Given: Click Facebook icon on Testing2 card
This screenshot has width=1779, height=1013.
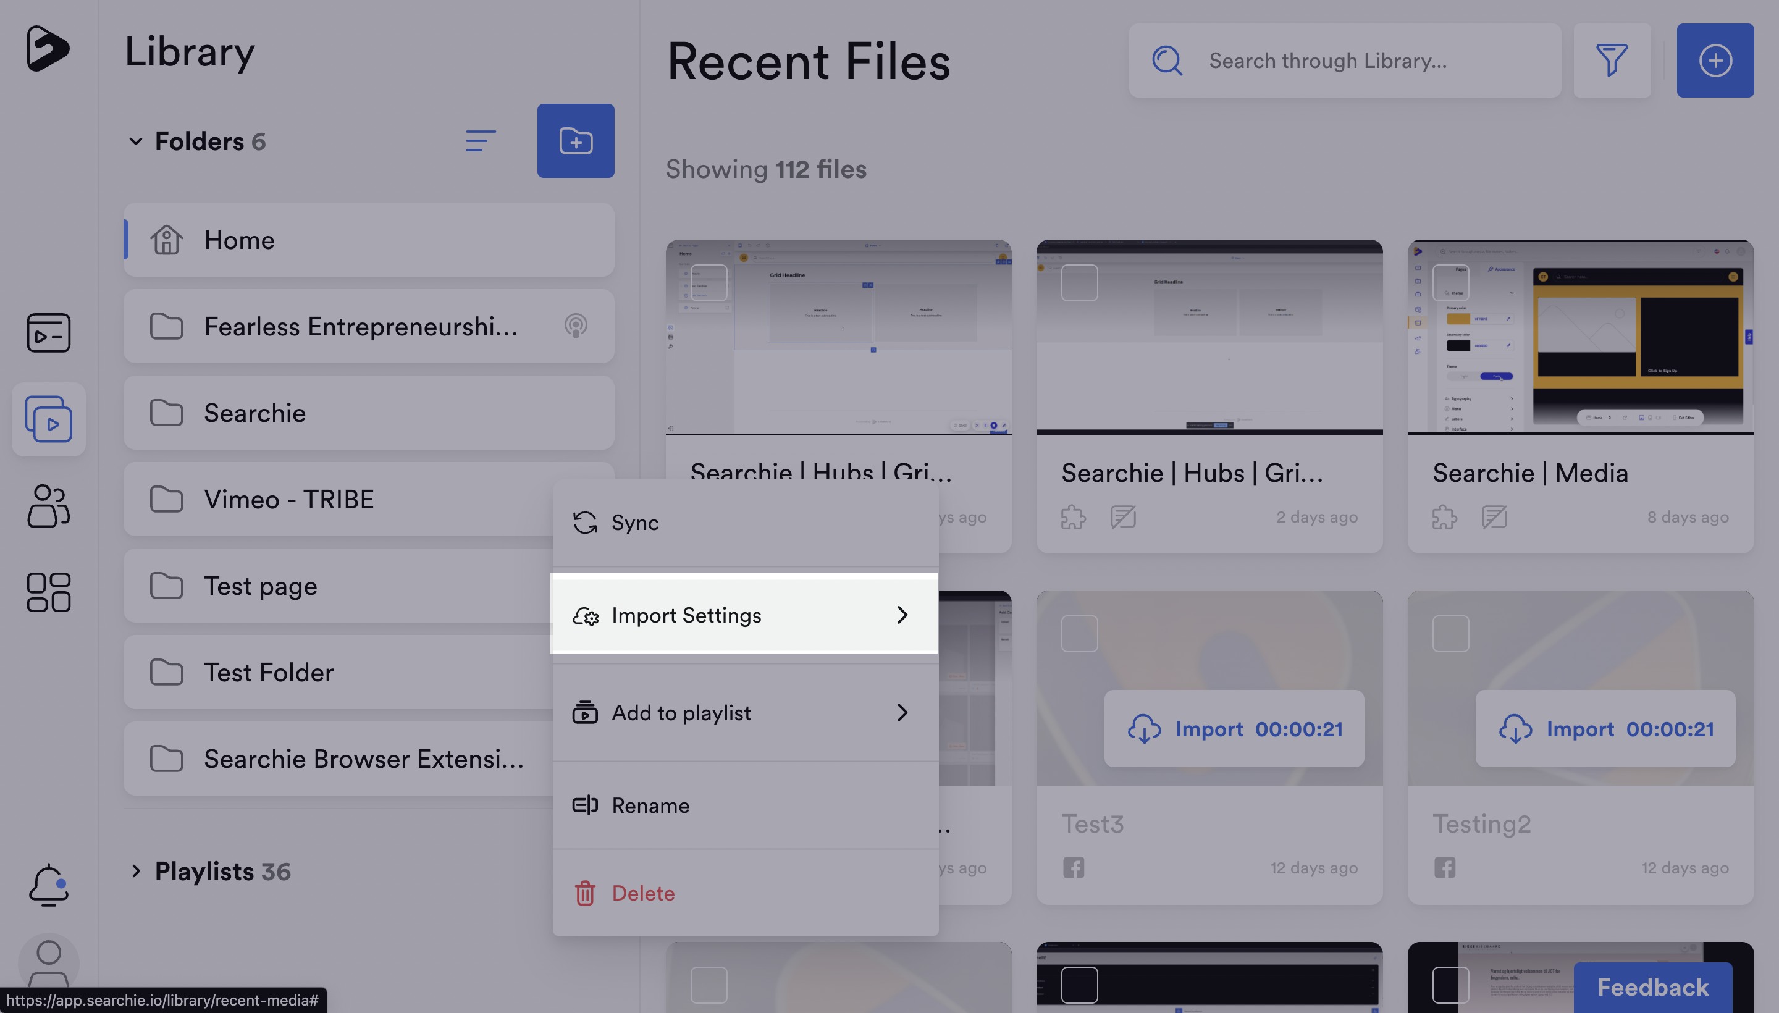Looking at the screenshot, I should (x=1444, y=868).
